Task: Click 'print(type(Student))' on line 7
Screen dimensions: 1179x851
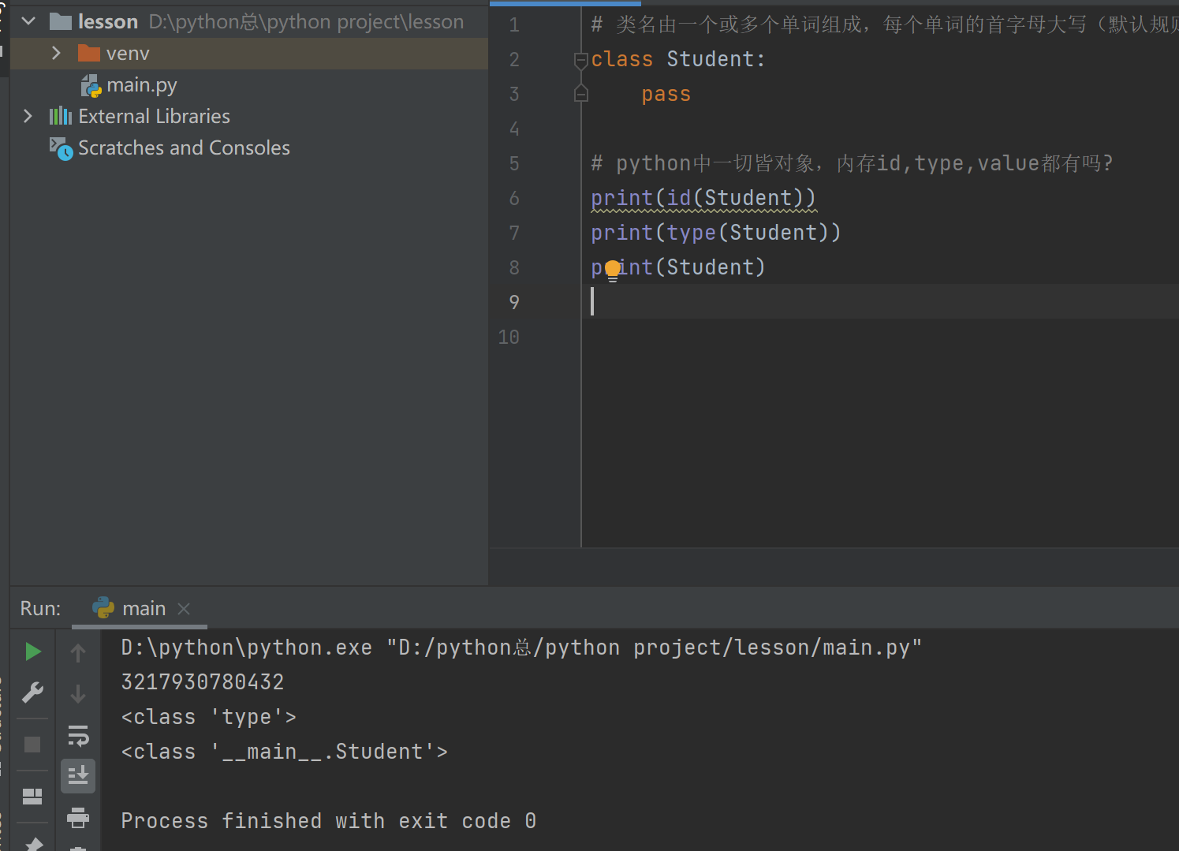Action: (x=716, y=233)
